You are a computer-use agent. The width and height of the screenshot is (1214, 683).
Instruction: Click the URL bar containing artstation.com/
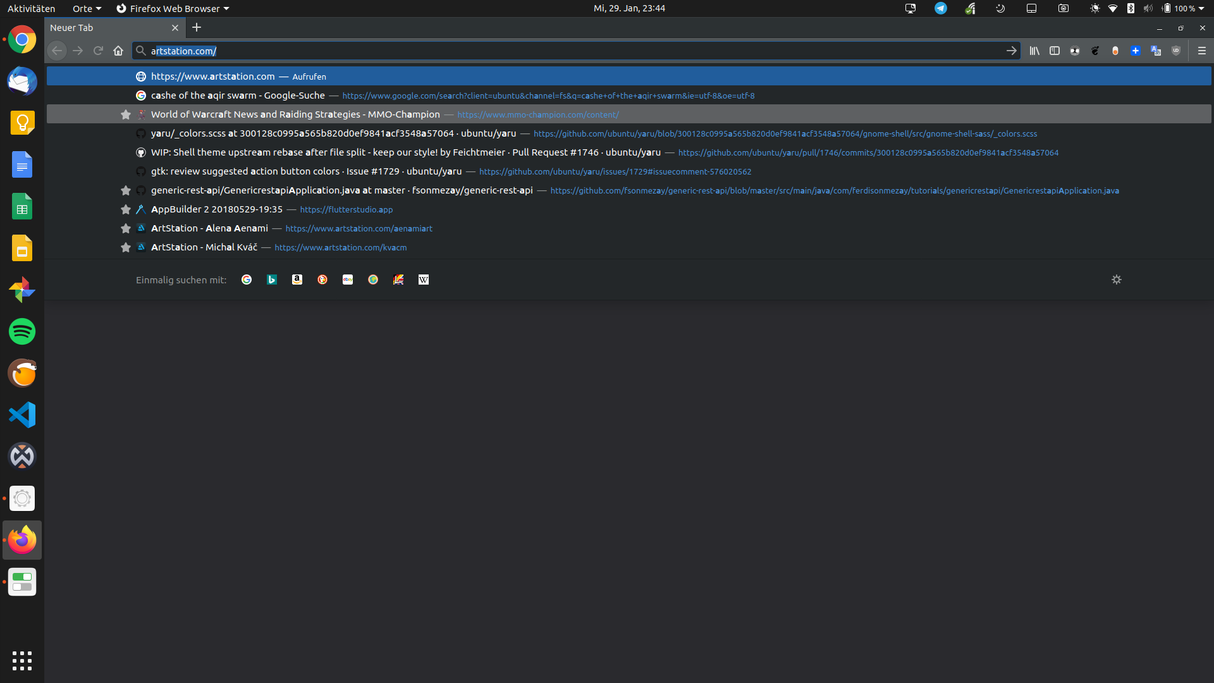(x=569, y=51)
